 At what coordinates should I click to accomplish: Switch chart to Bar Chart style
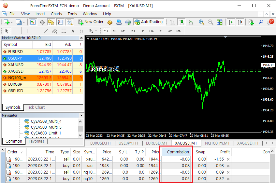point(172,22)
